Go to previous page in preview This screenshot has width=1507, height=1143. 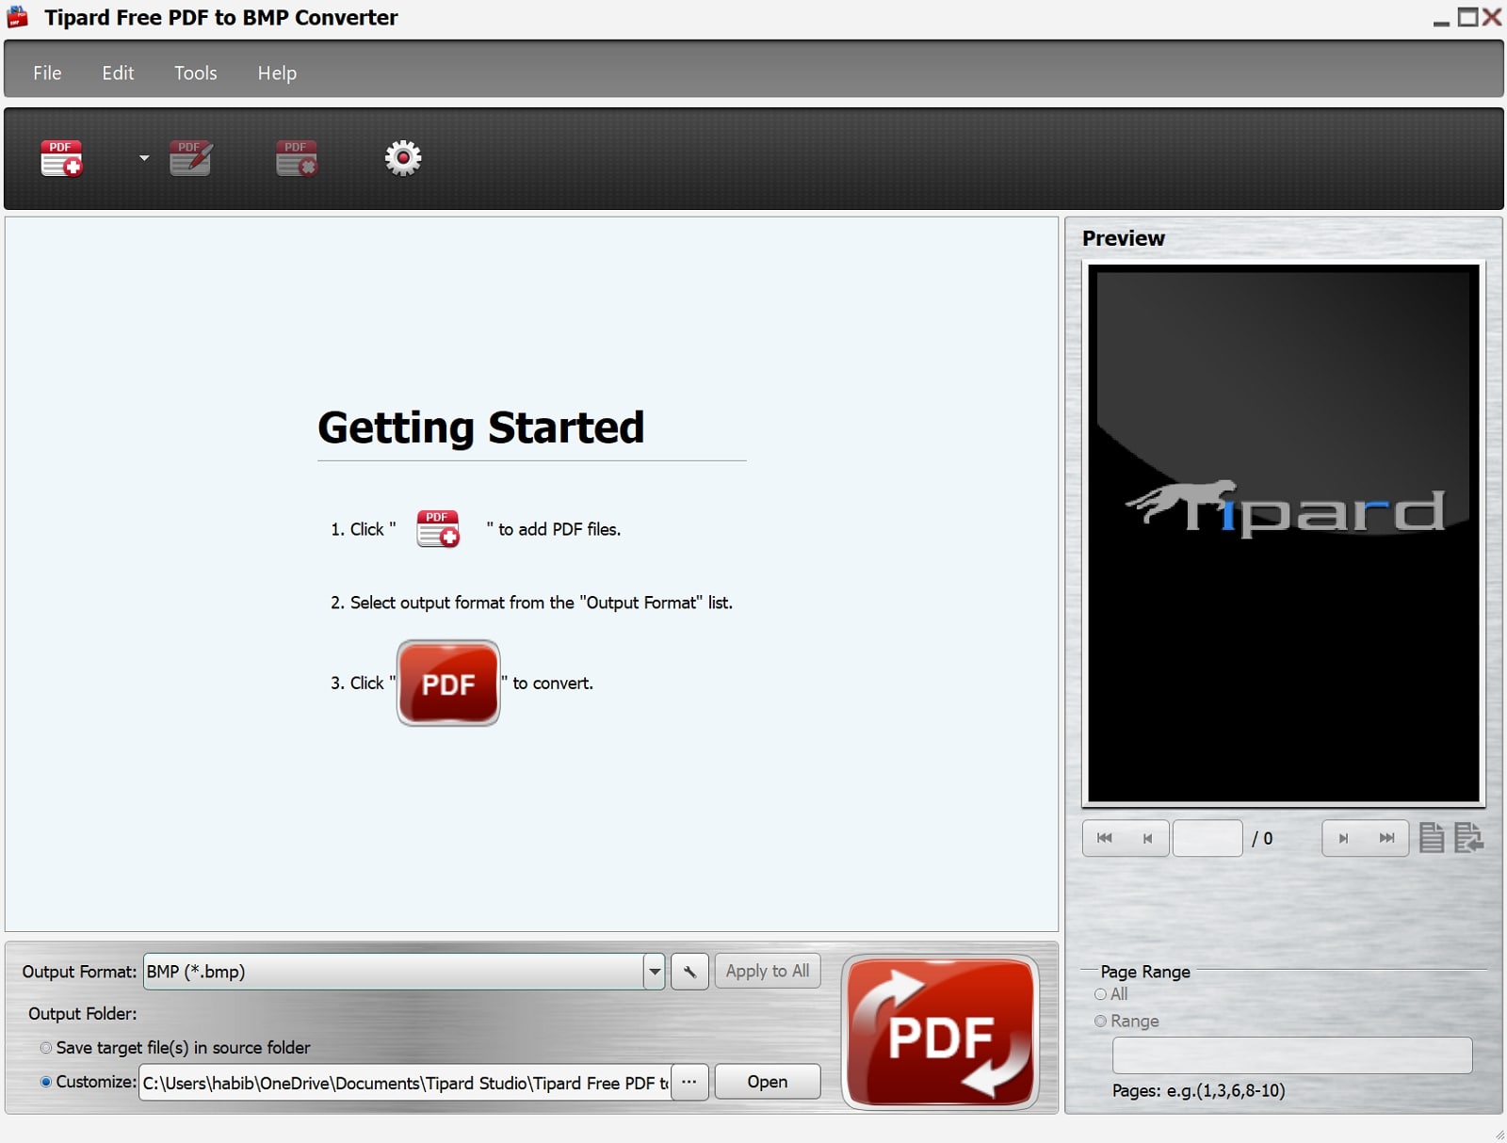1148,838
